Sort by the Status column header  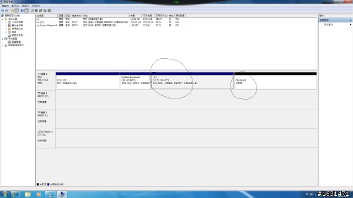[x=105, y=16]
